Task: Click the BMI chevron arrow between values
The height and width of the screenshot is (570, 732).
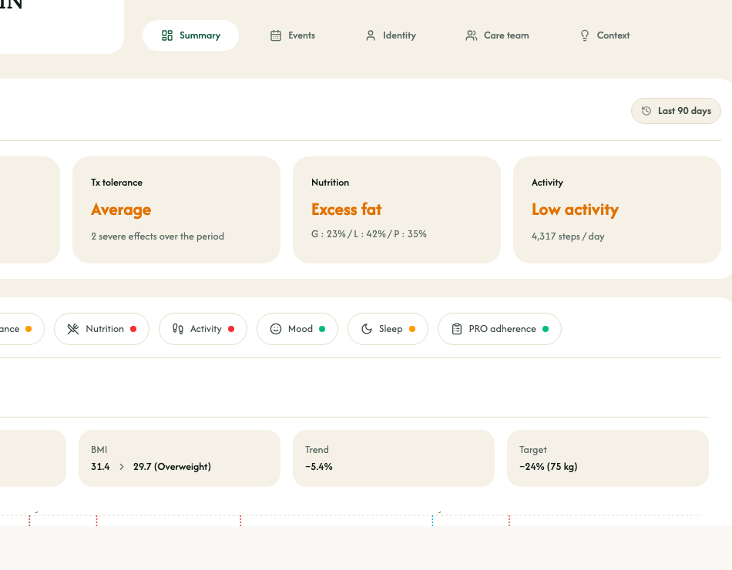Action: (x=122, y=467)
